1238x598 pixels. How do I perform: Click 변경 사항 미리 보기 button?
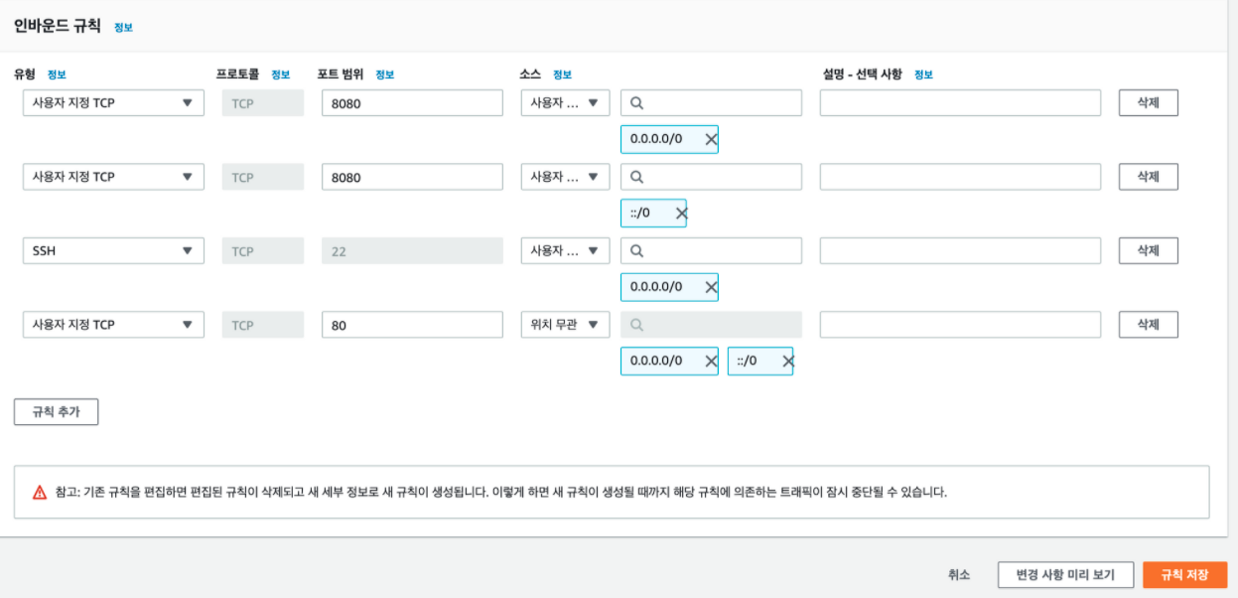pyautogui.click(x=1065, y=574)
